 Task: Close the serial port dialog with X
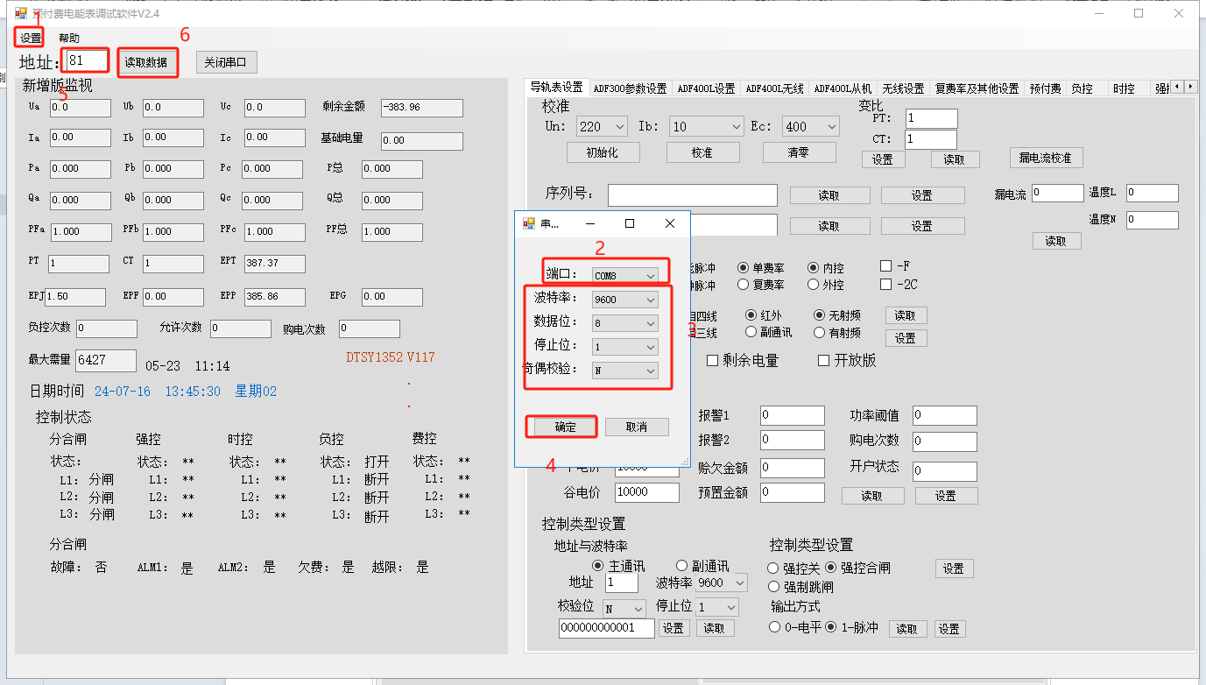pos(669,224)
